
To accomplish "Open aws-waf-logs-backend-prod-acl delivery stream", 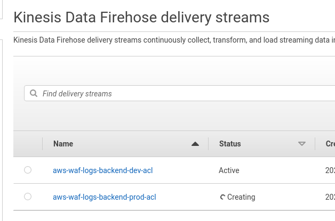I will [105, 197].
